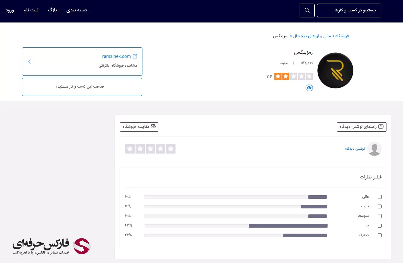Tick the بد filter checkbox

(x=380, y=226)
